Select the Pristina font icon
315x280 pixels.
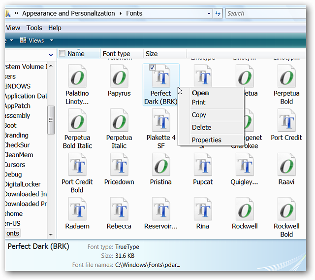click(x=161, y=164)
